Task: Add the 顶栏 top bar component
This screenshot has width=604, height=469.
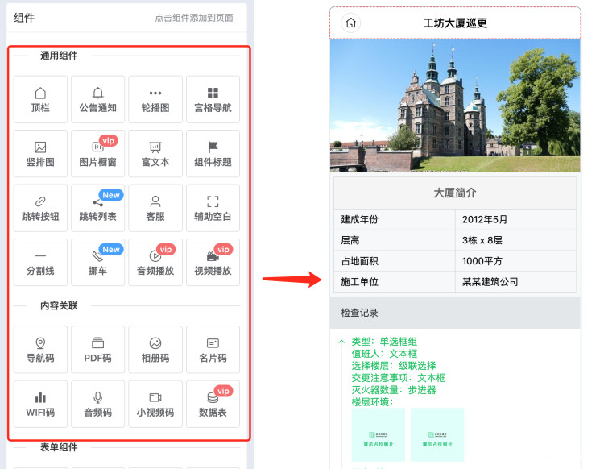Action: click(40, 99)
